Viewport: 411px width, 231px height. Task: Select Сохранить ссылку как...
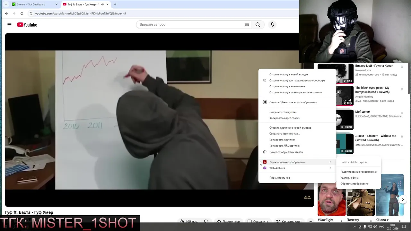(283, 112)
